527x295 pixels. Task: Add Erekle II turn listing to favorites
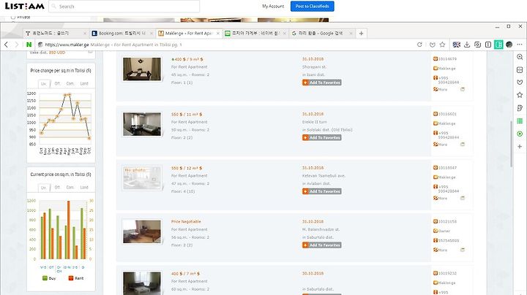pyautogui.click(x=321, y=137)
